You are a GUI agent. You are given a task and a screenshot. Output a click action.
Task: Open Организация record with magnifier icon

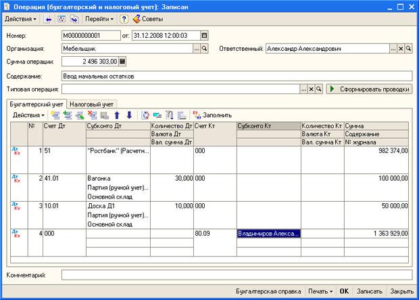(204, 49)
